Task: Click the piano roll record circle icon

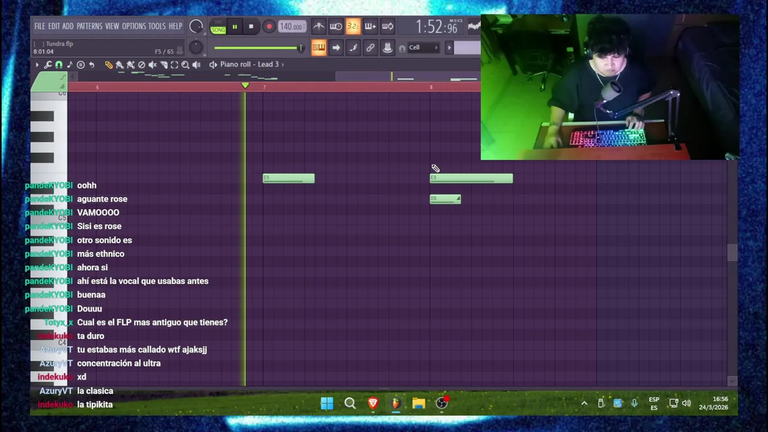Action: coord(81,64)
